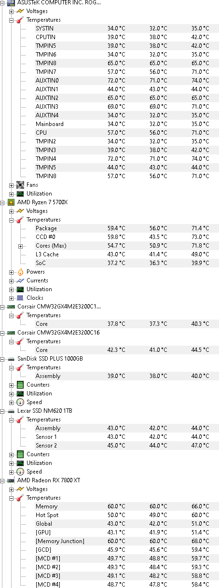This screenshot has height=588, width=219.
Task: Click the AMD Radeon RX 7800 XT icon
Action: [11, 480]
